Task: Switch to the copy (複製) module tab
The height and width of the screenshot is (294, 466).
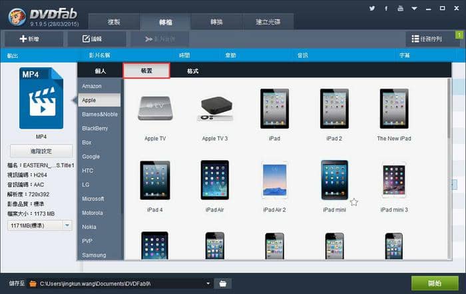Action: pyautogui.click(x=114, y=22)
